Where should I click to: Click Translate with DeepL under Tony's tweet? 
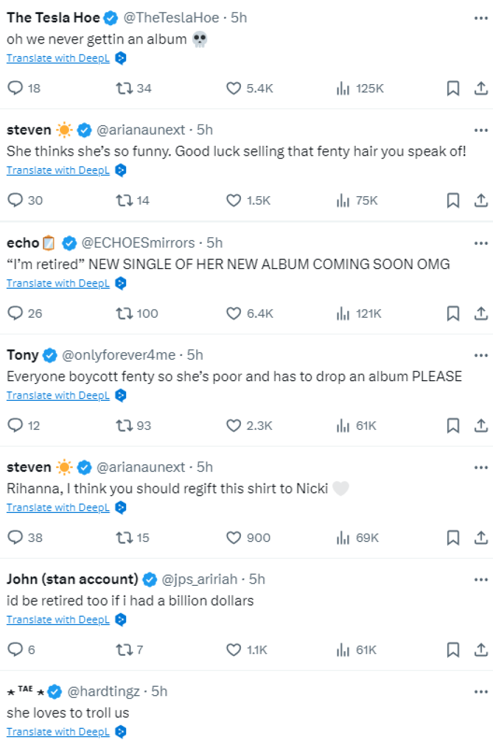(x=58, y=395)
